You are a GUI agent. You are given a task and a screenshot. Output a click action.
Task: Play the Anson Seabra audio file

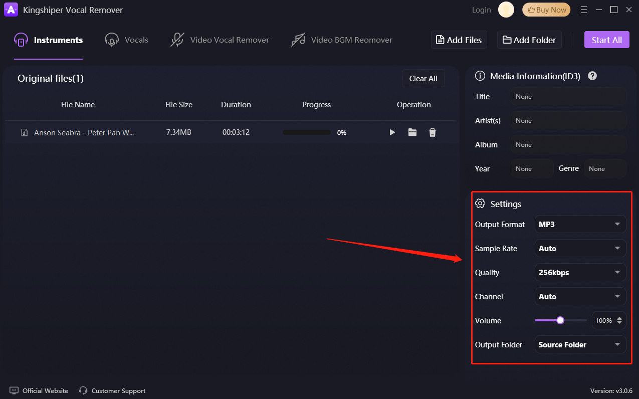pos(392,132)
